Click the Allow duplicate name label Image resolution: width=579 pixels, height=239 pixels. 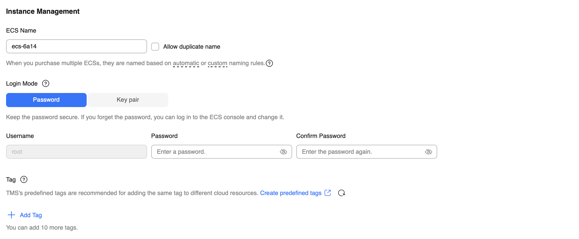[192, 47]
